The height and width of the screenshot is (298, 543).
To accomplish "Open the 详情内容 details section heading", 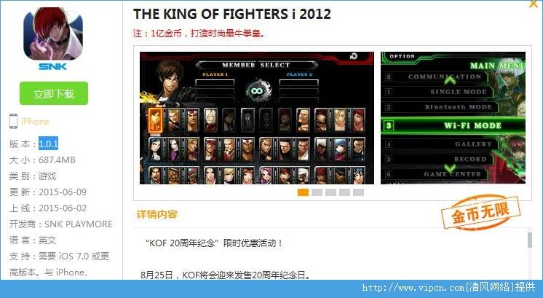I will [x=157, y=214].
